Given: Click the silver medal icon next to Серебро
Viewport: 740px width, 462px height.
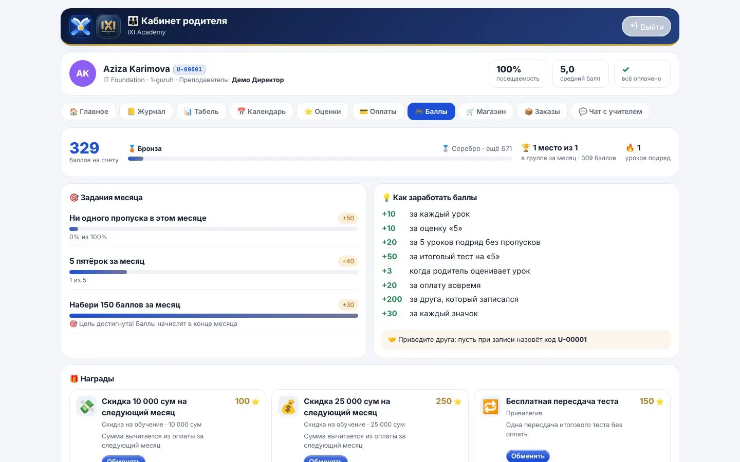Looking at the screenshot, I should (446, 148).
